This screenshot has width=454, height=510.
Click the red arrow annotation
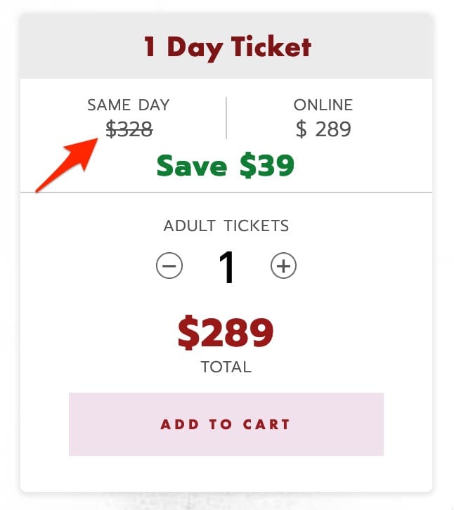[66, 165]
